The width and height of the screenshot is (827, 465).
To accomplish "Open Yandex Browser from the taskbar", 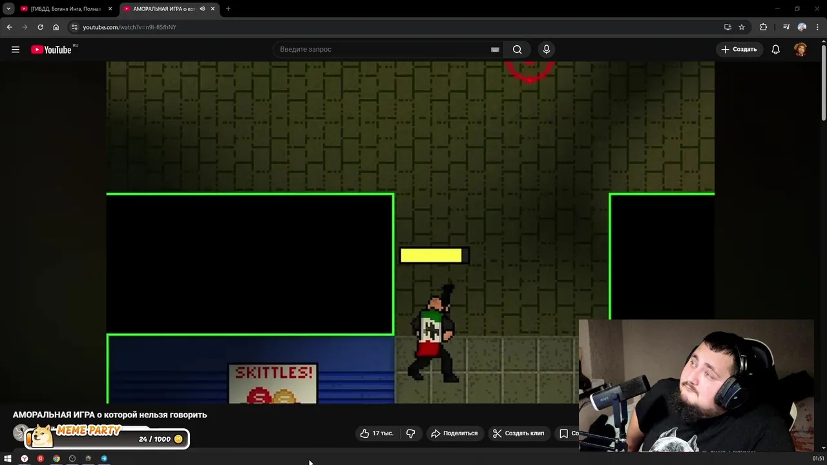I will [25, 459].
